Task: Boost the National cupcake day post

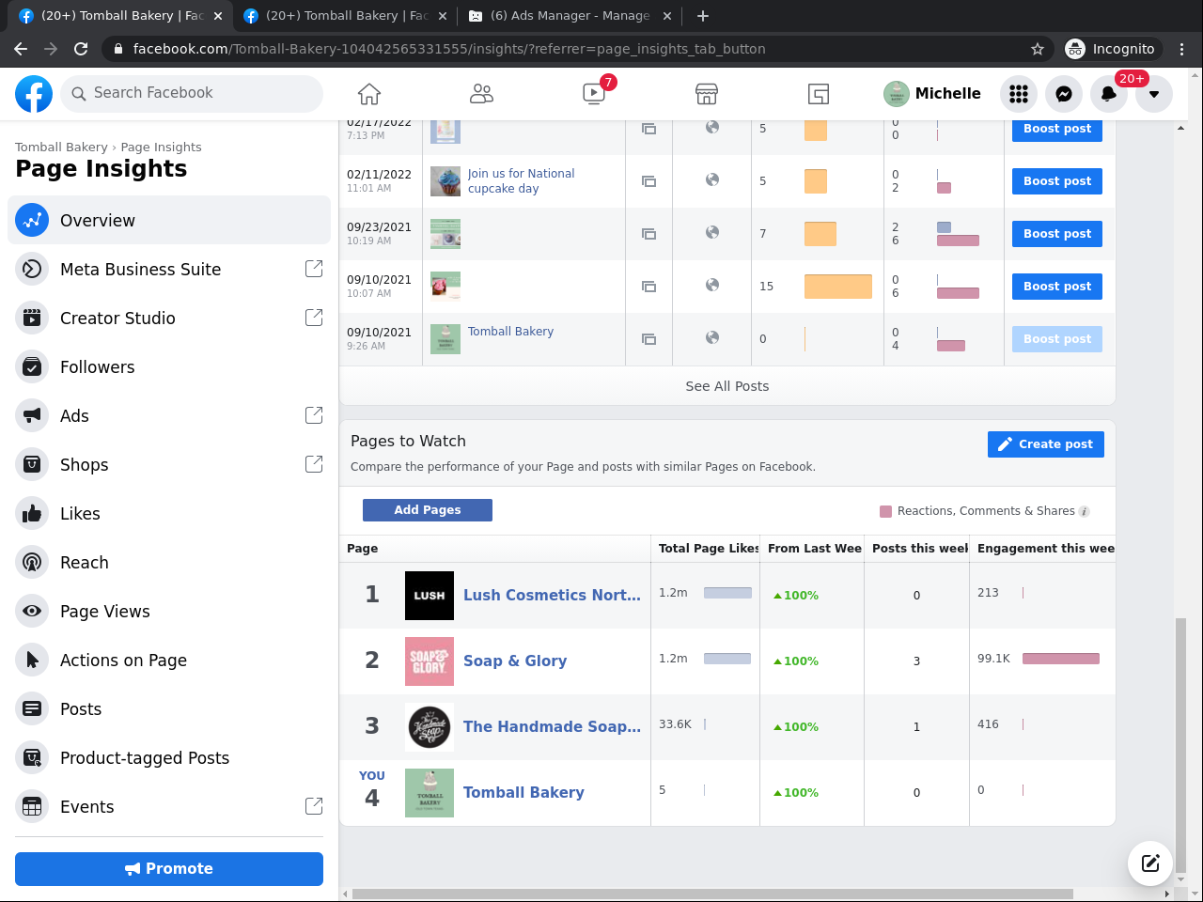Action: point(1057,181)
